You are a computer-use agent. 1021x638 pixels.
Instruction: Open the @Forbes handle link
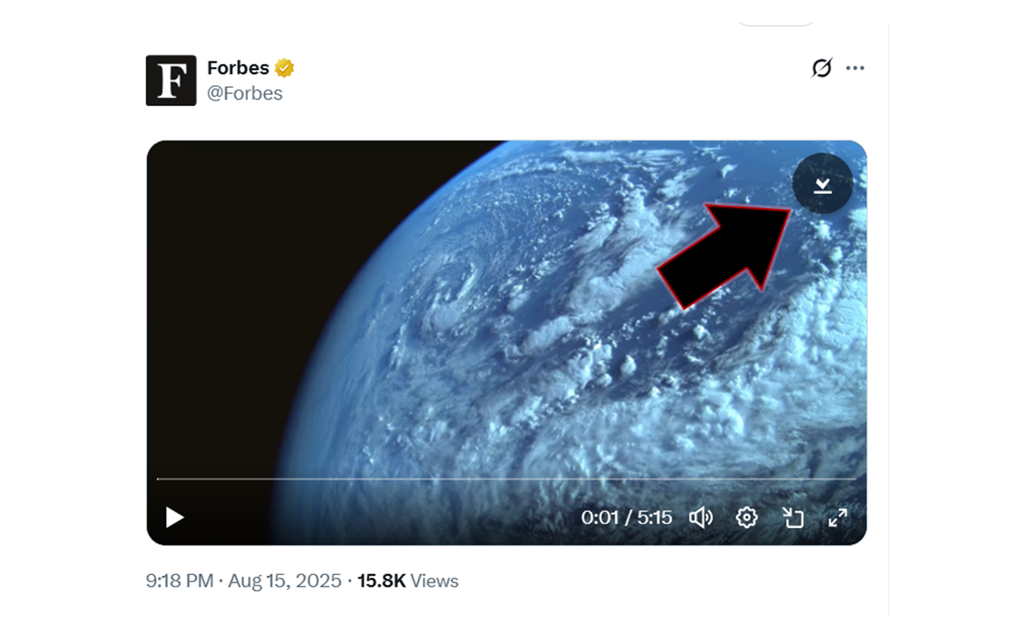[x=245, y=93]
